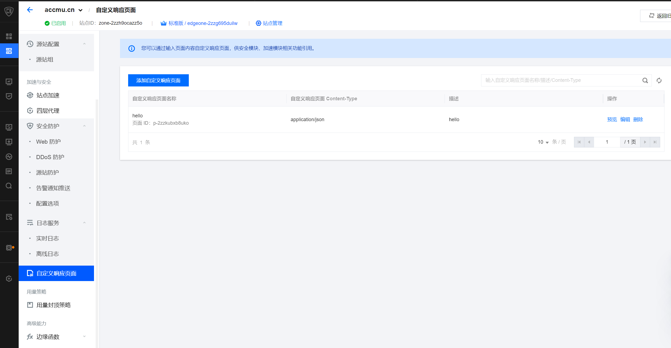
Task: Click the 已启用 status indicator
Action: point(55,23)
